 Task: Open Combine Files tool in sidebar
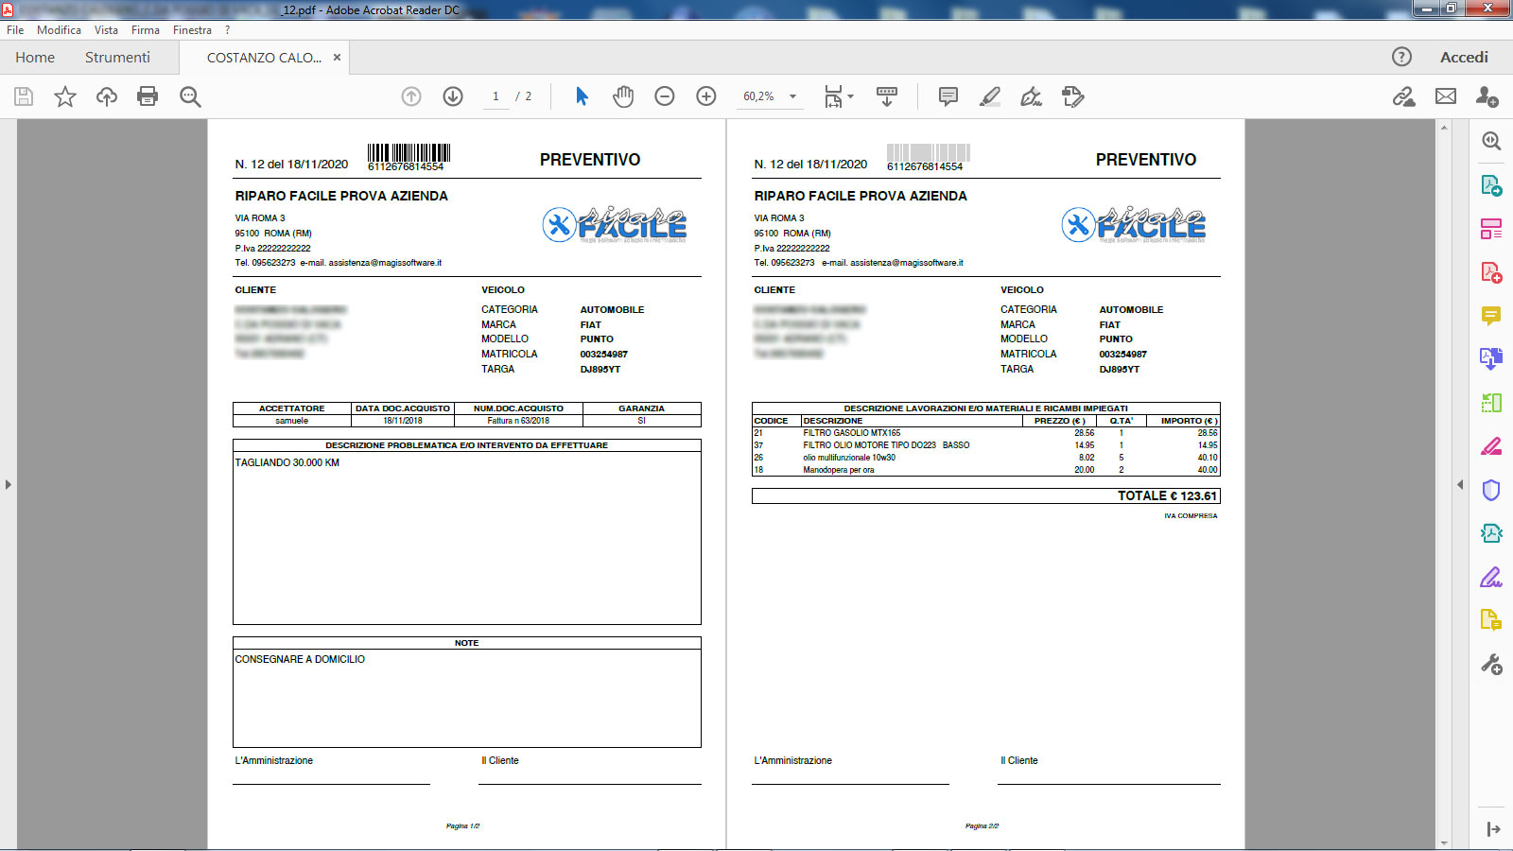coord(1491,359)
